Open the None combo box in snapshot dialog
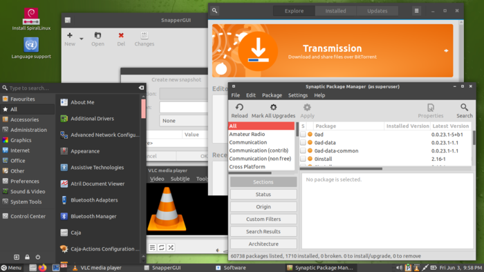This screenshot has width=484, height=272. point(184,121)
